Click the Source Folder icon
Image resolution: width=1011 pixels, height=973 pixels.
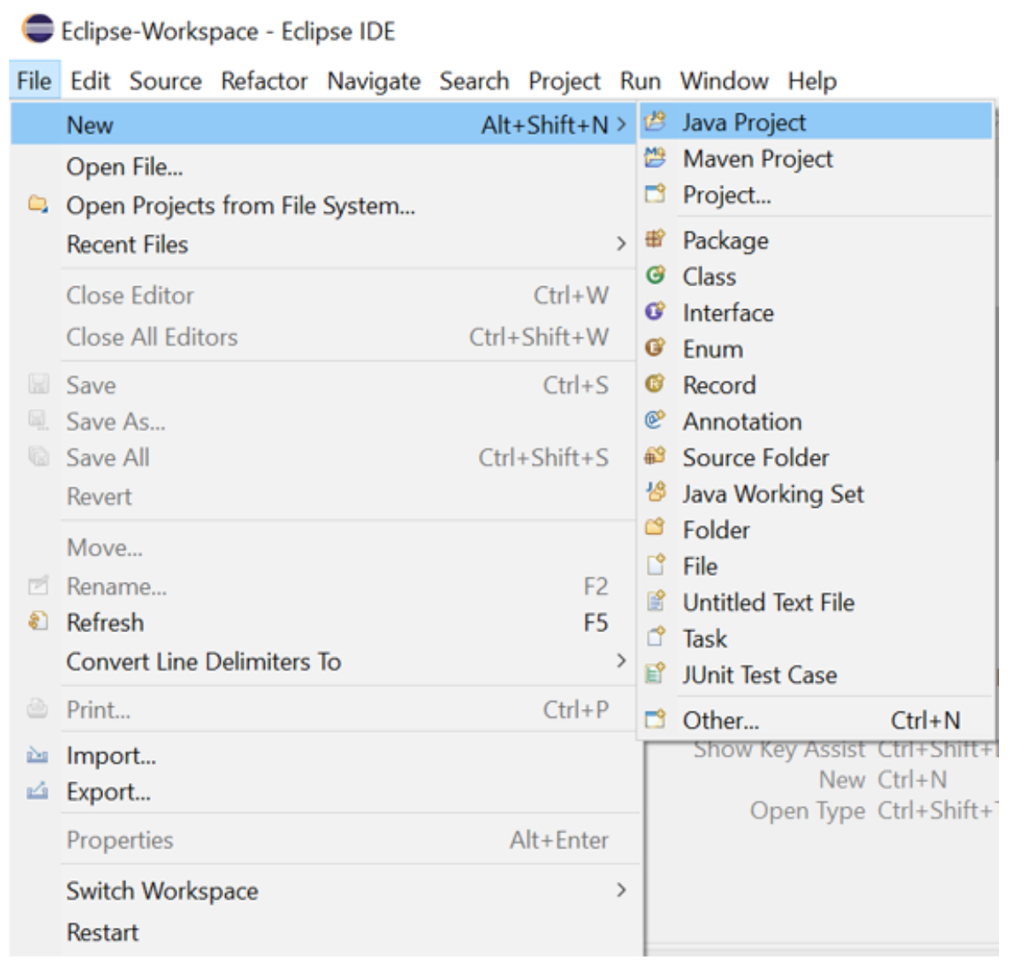(x=655, y=456)
